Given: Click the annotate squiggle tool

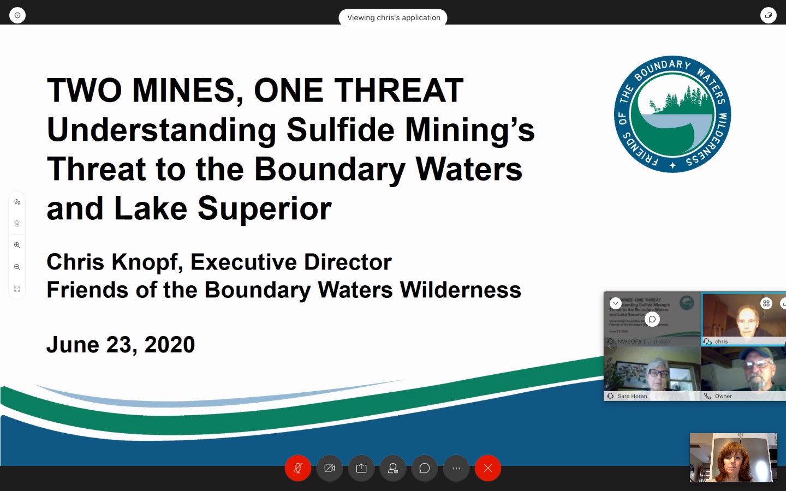Looking at the screenshot, I should pyautogui.click(x=17, y=202).
